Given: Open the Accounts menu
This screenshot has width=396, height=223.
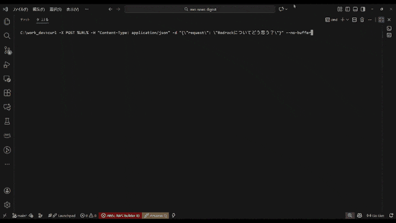Looking at the screenshot, I should click(7, 191).
